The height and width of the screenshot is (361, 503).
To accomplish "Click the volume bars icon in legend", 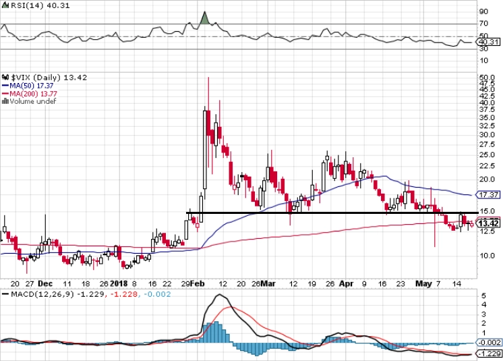I will pos(5,101).
